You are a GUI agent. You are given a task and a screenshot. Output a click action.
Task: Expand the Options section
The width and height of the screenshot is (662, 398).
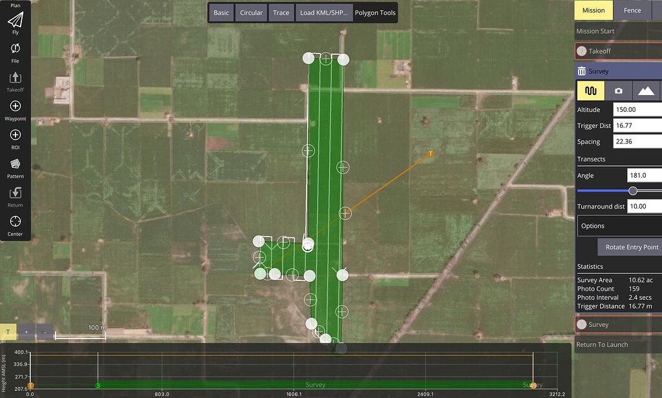pyautogui.click(x=618, y=226)
